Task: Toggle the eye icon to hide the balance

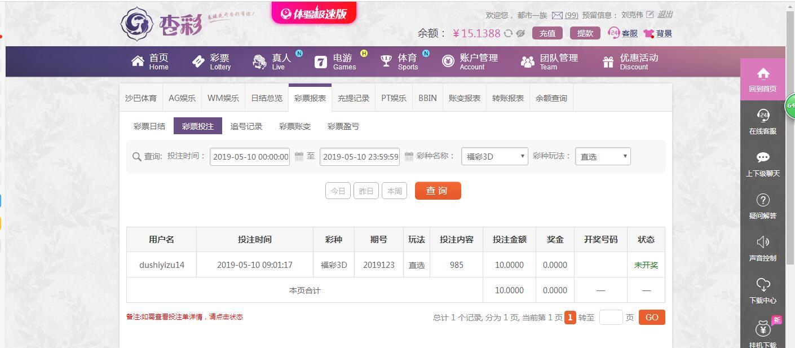Action: pos(520,33)
